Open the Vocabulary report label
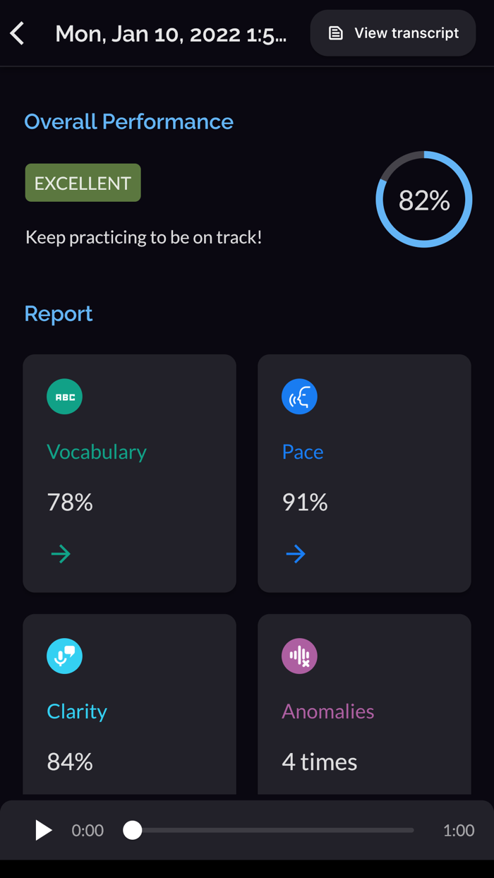This screenshot has width=494, height=878. click(x=97, y=452)
